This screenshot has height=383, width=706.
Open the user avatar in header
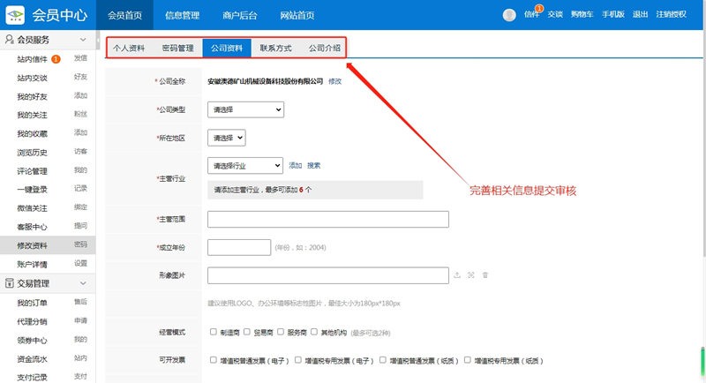point(509,15)
